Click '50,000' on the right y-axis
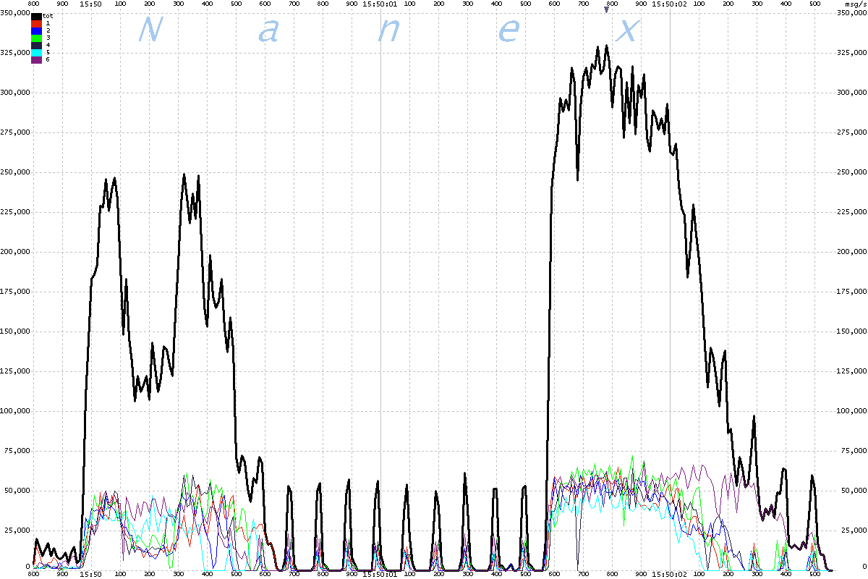This screenshot has width=868, height=579. (854, 491)
